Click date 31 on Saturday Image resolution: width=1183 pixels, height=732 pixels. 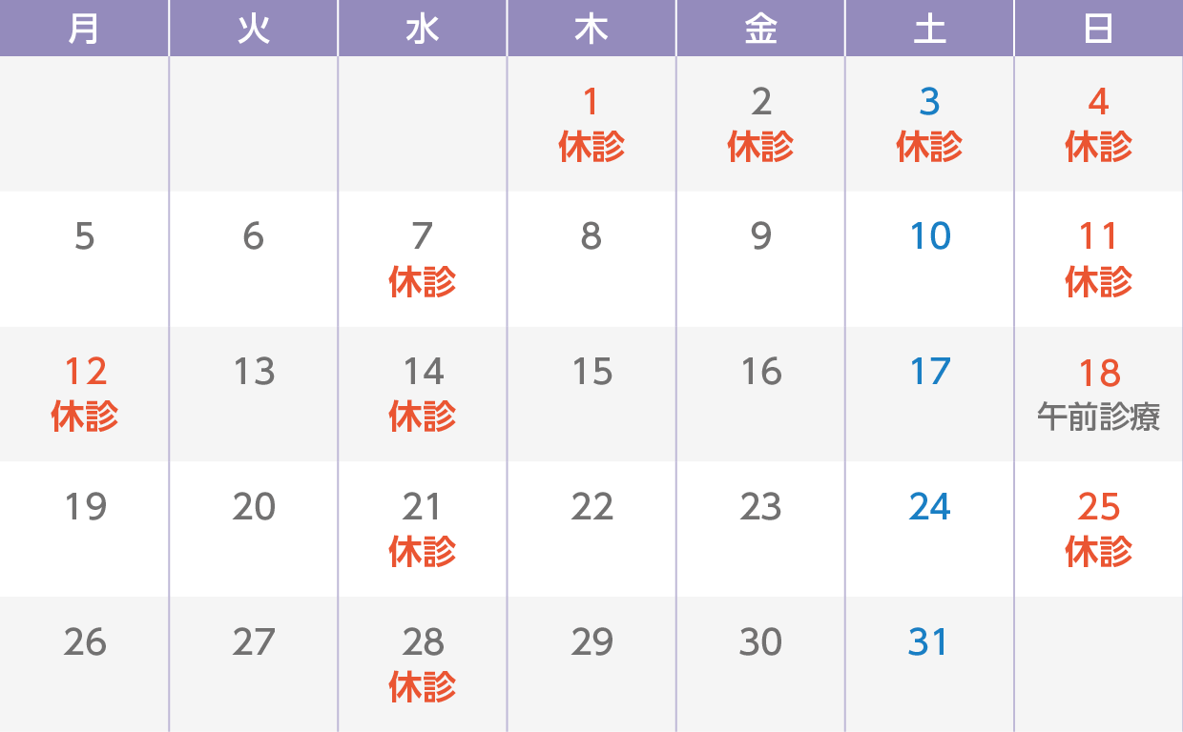tap(929, 642)
